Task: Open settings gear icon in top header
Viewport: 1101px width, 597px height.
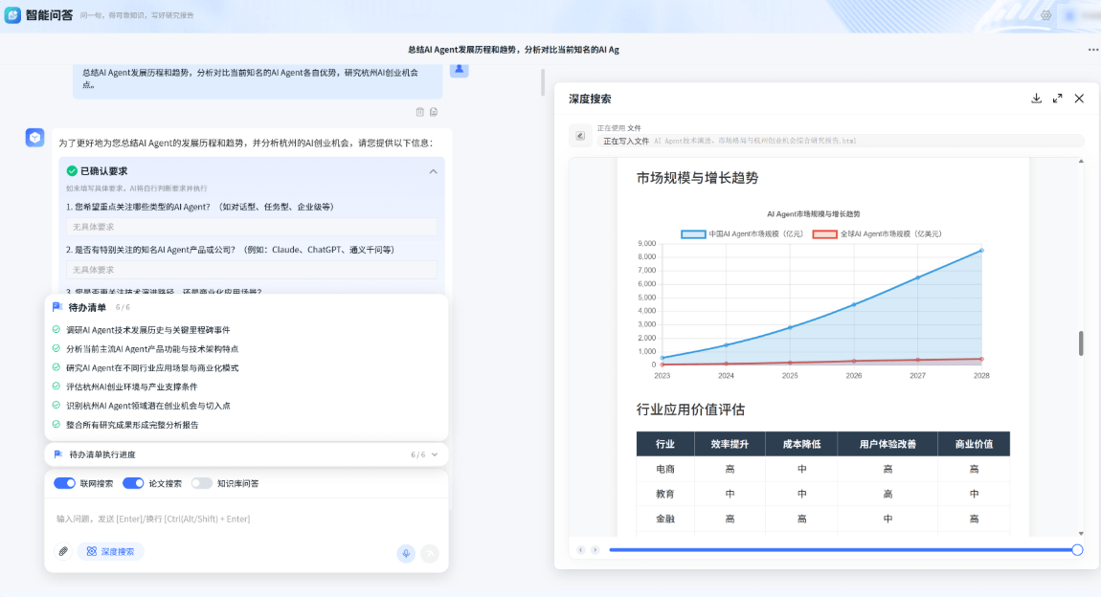Action: [1046, 15]
